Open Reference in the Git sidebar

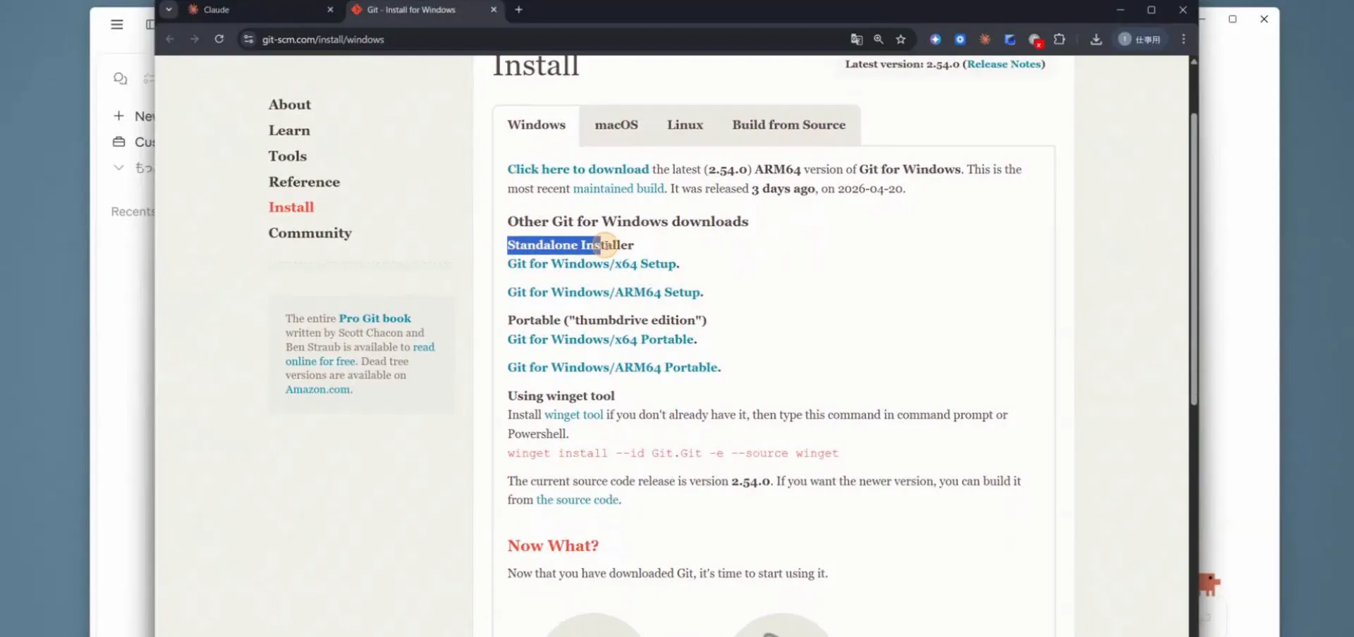304,182
